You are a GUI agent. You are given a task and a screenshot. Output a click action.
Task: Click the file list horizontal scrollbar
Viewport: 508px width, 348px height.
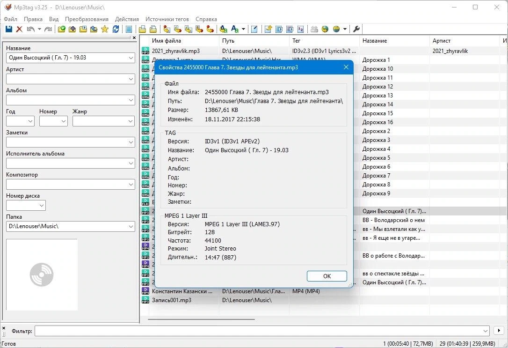coord(201,319)
